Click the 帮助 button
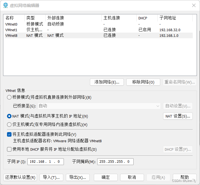Viewport: 200px width, 185px height. pyautogui.click(x=185, y=177)
